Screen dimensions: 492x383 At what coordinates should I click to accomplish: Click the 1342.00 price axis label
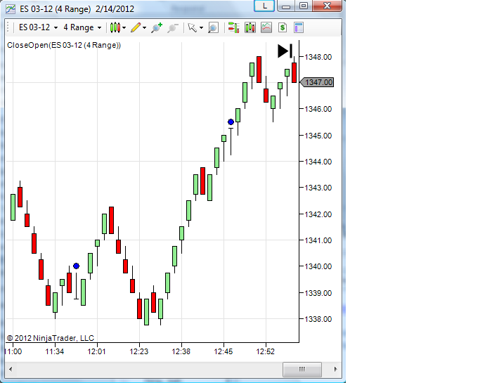pos(318,214)
